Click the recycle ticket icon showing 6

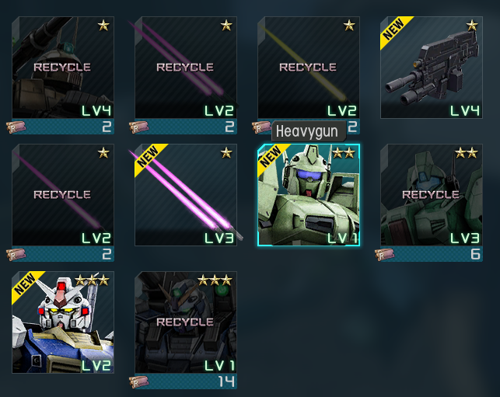click(385, 255)
